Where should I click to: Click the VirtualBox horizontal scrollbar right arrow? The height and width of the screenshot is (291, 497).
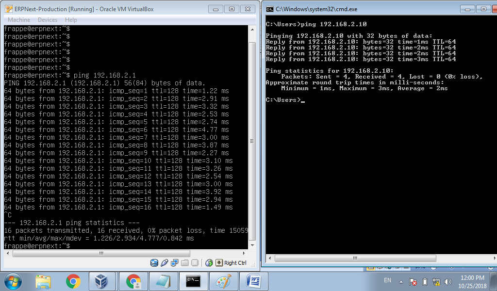(244, 253)
